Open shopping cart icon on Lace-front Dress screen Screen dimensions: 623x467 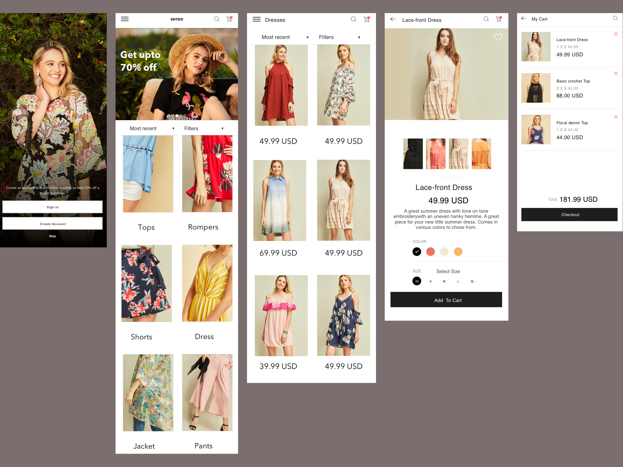[498, 19]
